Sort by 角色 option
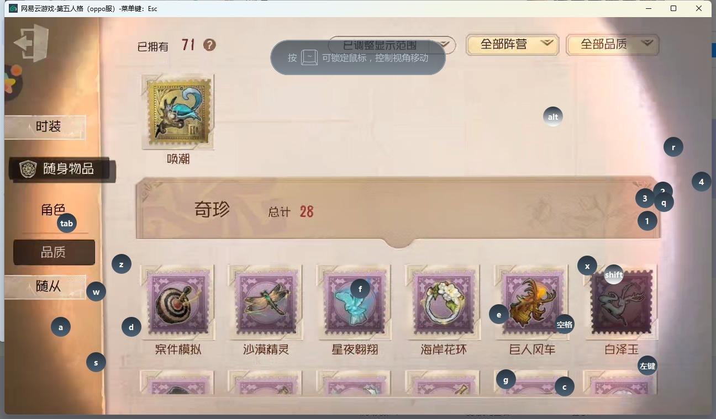Viewport: 716px width, 419px height. 54,210
